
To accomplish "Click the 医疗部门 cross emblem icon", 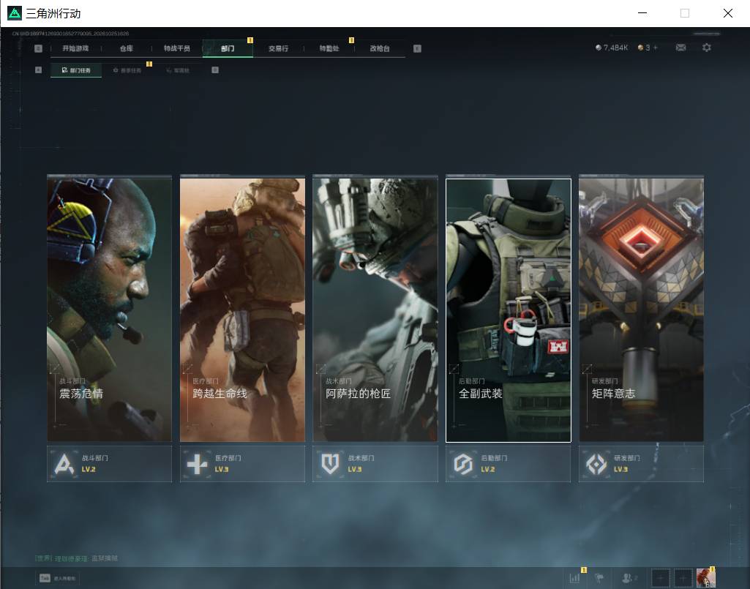I will click(197, 464).
